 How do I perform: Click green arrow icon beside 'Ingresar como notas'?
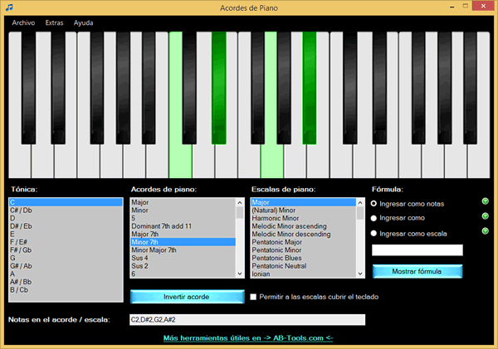coord(485,201)
